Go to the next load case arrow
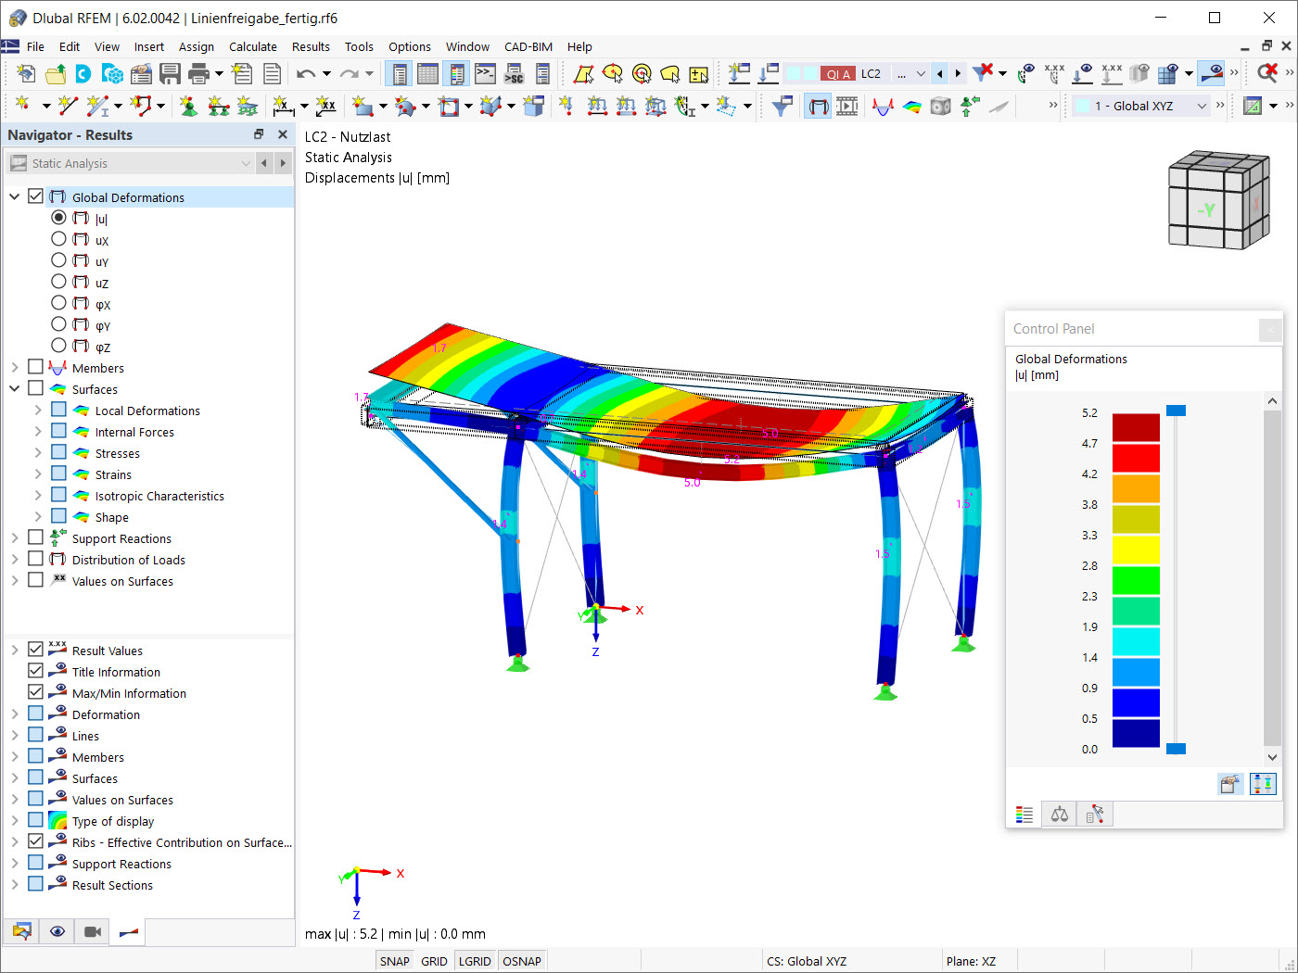Viewport: 1298px width, 973px height. point(958,73)
